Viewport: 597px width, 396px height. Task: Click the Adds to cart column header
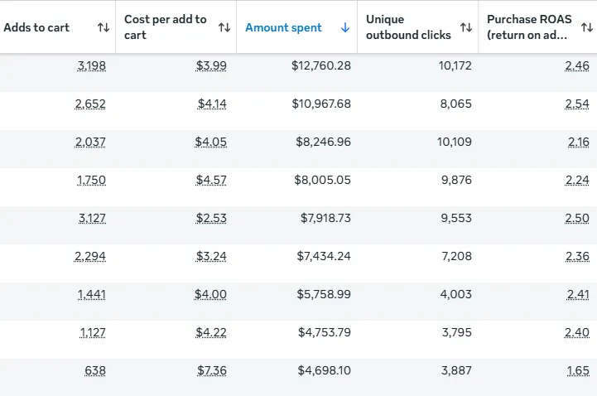coord(57,27)
